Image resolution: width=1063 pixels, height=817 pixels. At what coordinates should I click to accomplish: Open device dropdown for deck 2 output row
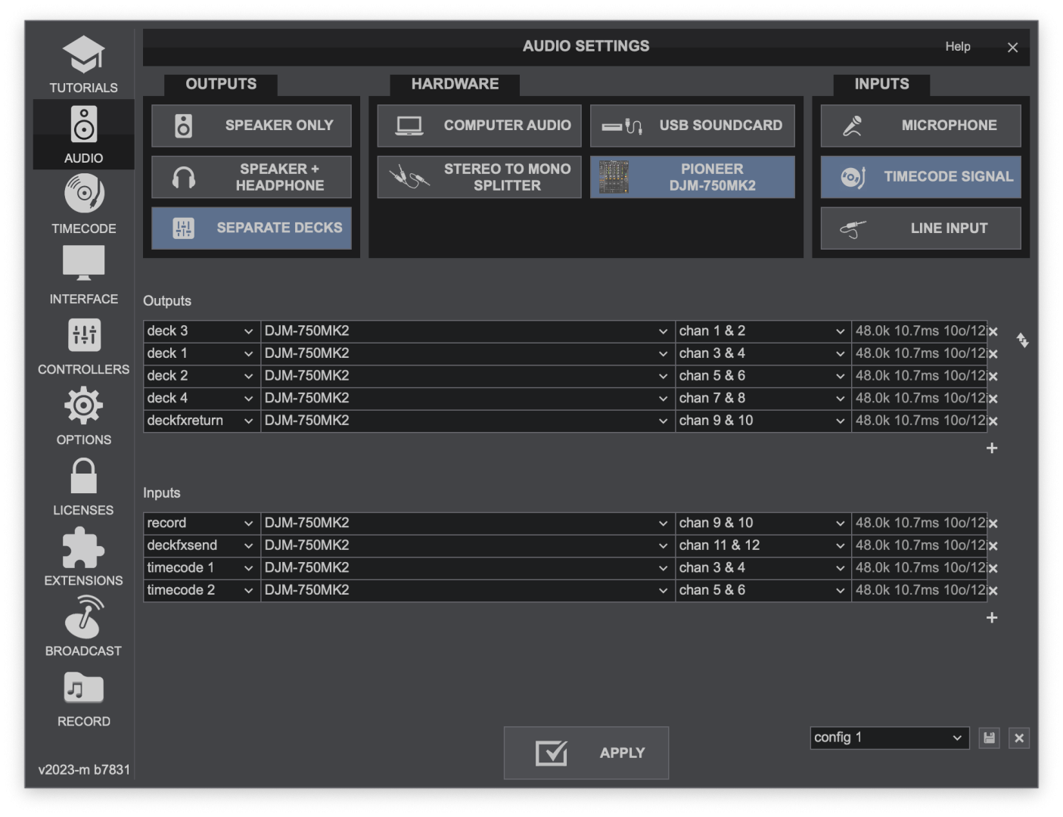[467, 376]
